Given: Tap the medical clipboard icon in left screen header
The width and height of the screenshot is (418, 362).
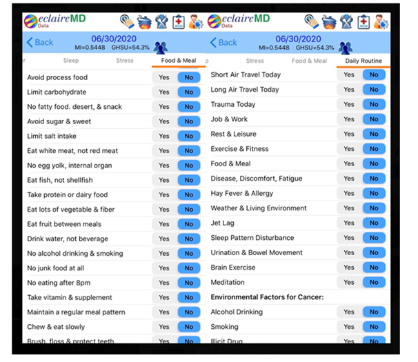Looking at the screenshot, I should click(x=178, y=21).
